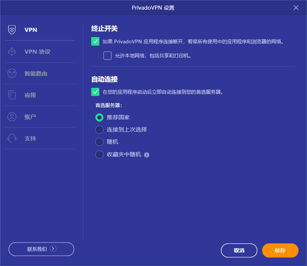Choose the 随机 radio option
Viewport: 307px width, 266px height.
[99, 142]
